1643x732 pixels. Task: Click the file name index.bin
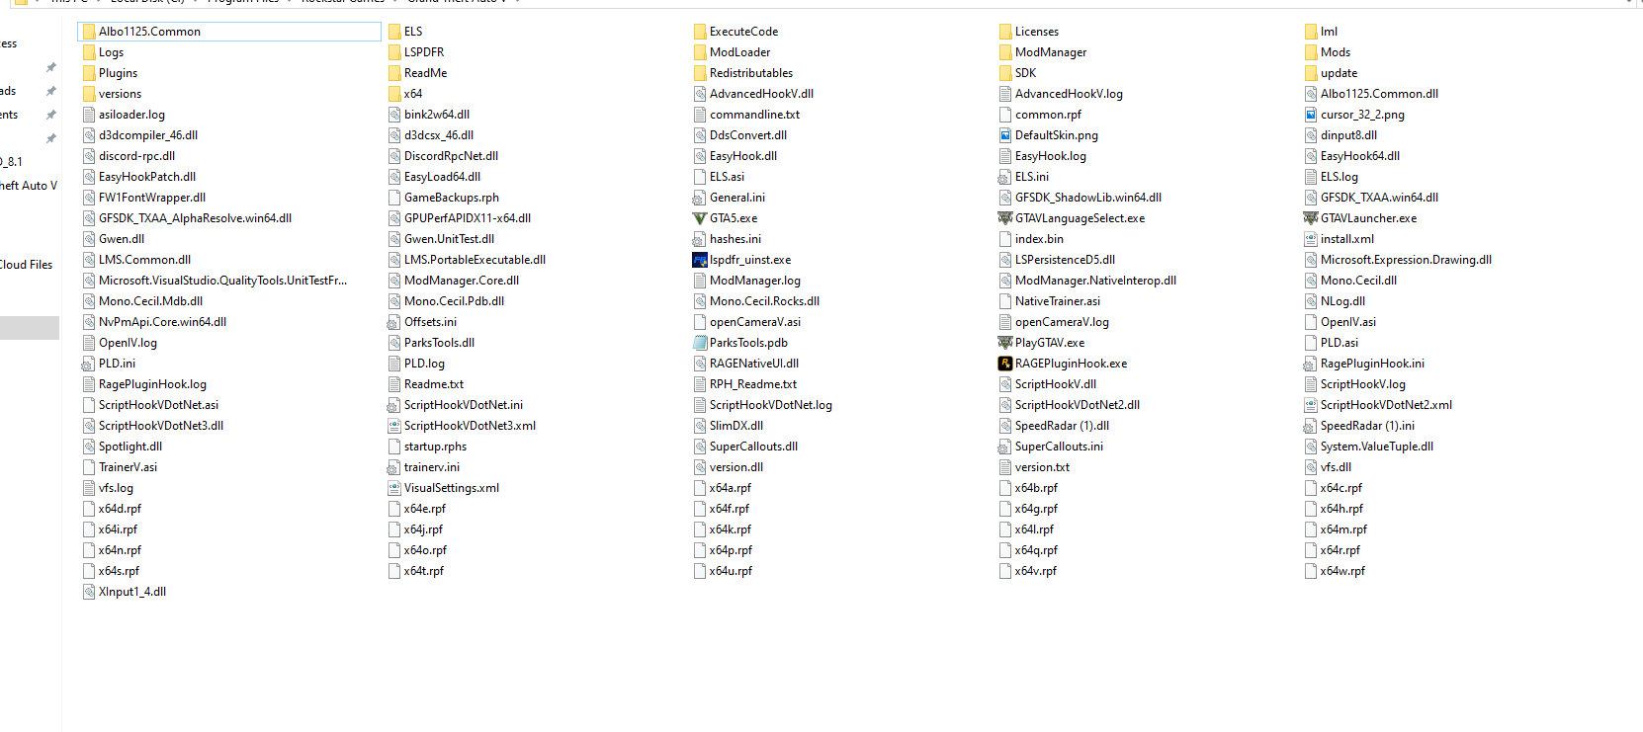point(1039,239)
